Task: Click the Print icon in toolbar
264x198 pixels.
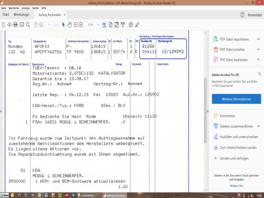Action: coord(15,25)
